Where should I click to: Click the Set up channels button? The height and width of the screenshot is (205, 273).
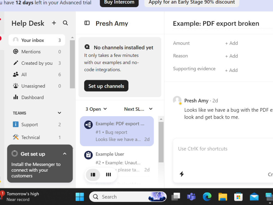tap(106, 86)
